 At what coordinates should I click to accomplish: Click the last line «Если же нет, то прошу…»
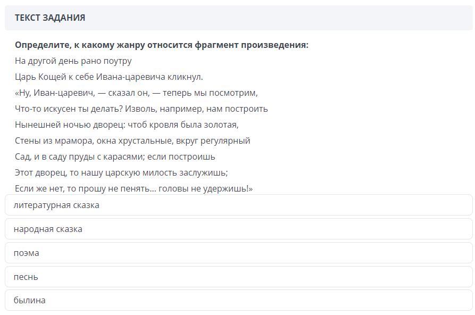pyautogui.click(x=134, y=188)
